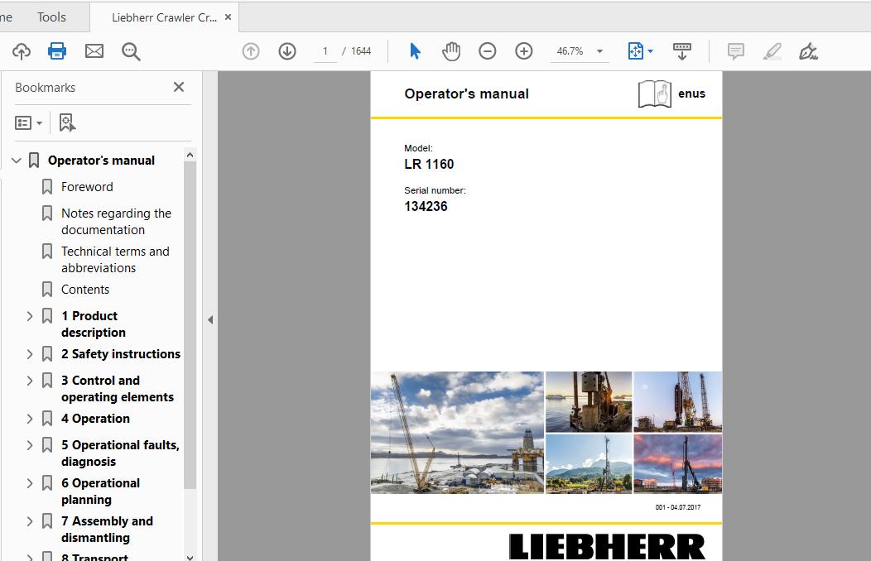
Task: Open the zoom level dropdown arrow
Action: click(600, 51)
